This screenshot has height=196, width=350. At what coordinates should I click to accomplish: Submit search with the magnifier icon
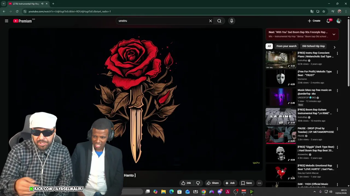(x=219, y=21)
